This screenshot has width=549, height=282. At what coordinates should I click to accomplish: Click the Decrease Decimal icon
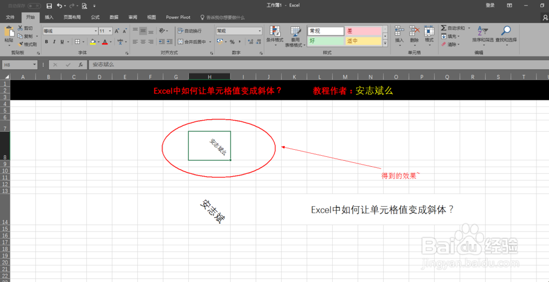259,42
